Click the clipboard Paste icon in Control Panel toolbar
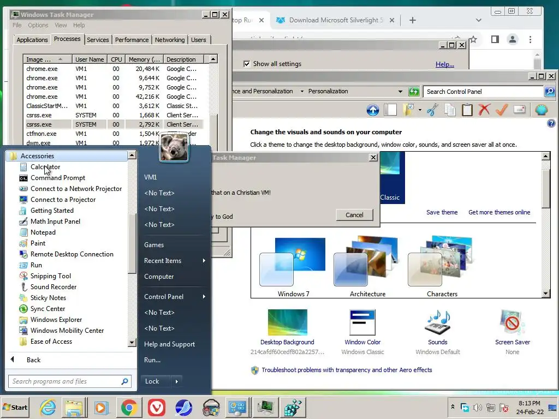 [467, 110]
